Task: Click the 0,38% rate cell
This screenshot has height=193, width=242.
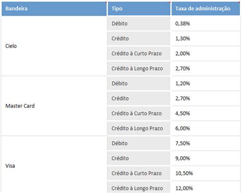Action: (206, 23)
